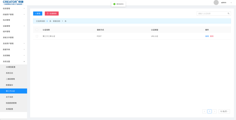Click the blue 新增 add button
Image resolution: width=236 pixels, height=120 pixels.
pyautogui.click(x=38, y=14)
